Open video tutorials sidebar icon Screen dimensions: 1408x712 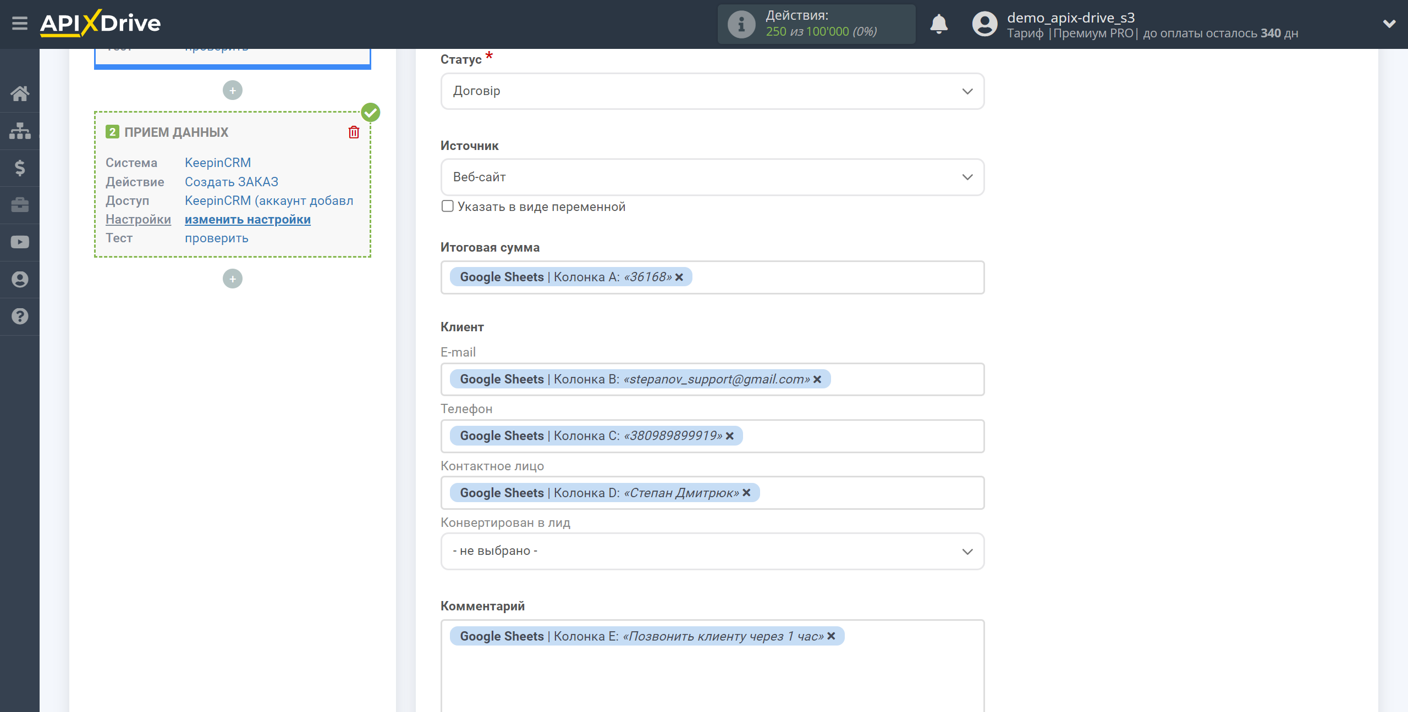tap(20, 242)
